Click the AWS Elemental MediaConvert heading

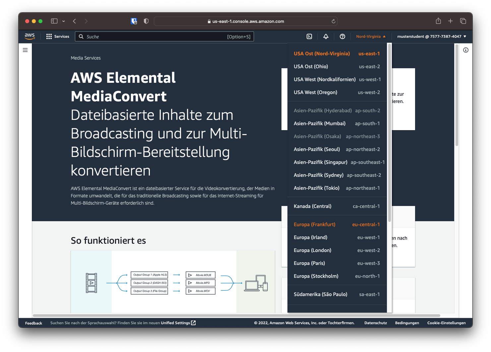pos(123,87)
